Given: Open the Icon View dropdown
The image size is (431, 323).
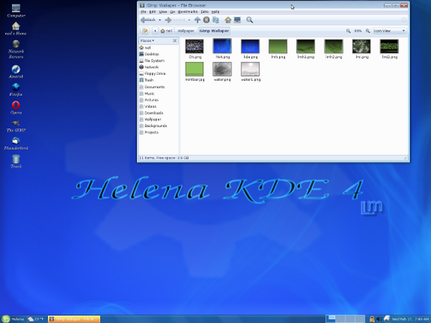Looking at the screenshot, I should click(x=389, y=30).
